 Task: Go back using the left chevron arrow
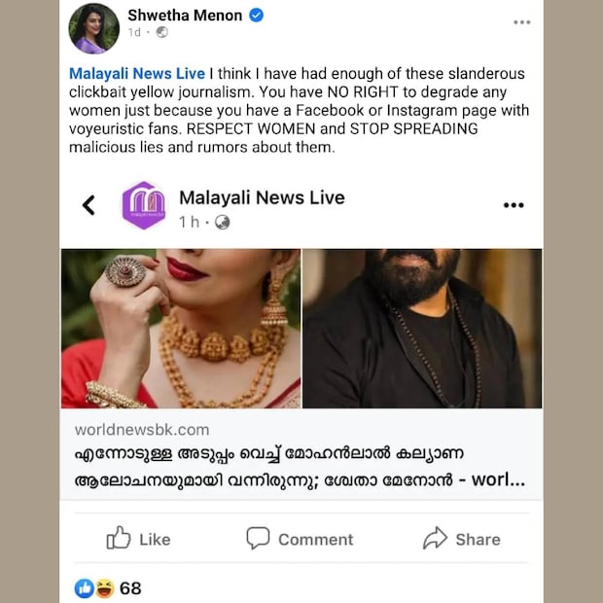click(x=89, y=204)
